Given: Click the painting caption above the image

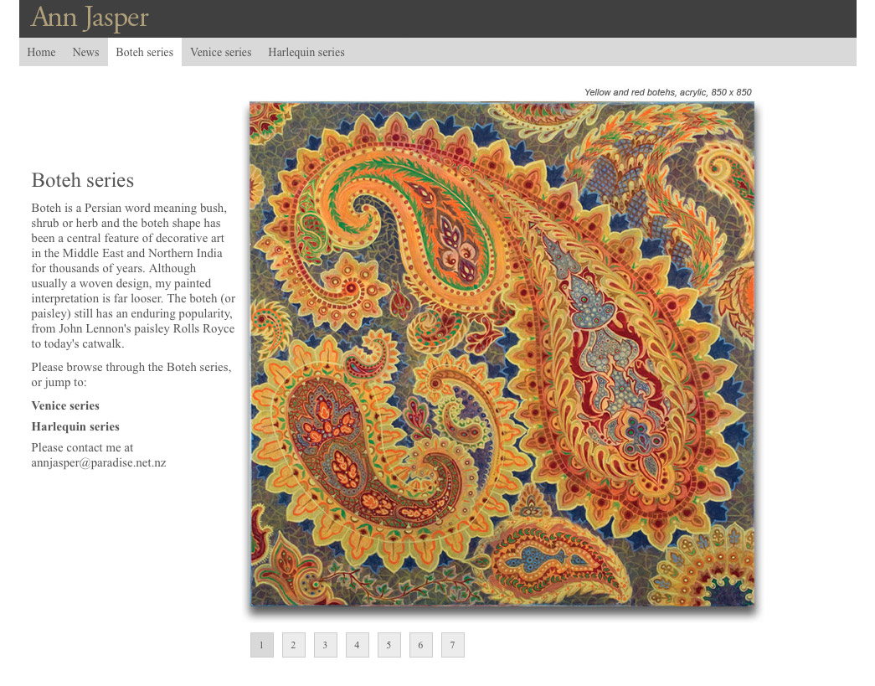Looking at the screenshot, I should pyautogui.click(x=667, y=92).
